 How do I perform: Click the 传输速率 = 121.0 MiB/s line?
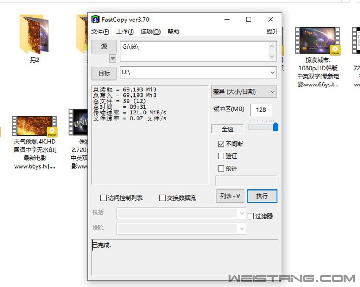click(129, 113)
